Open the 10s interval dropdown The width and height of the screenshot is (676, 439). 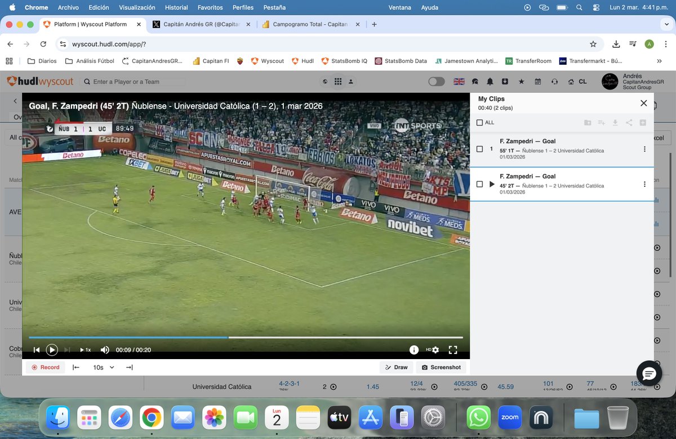coord(104,368)
